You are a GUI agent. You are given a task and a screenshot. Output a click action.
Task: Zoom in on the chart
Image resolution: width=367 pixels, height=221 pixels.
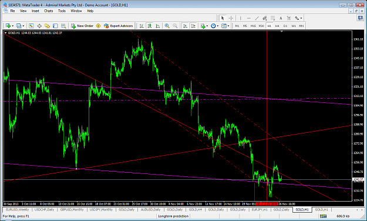(167, 26)
